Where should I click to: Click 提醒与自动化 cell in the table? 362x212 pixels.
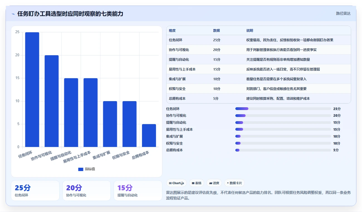pos(179,60)
